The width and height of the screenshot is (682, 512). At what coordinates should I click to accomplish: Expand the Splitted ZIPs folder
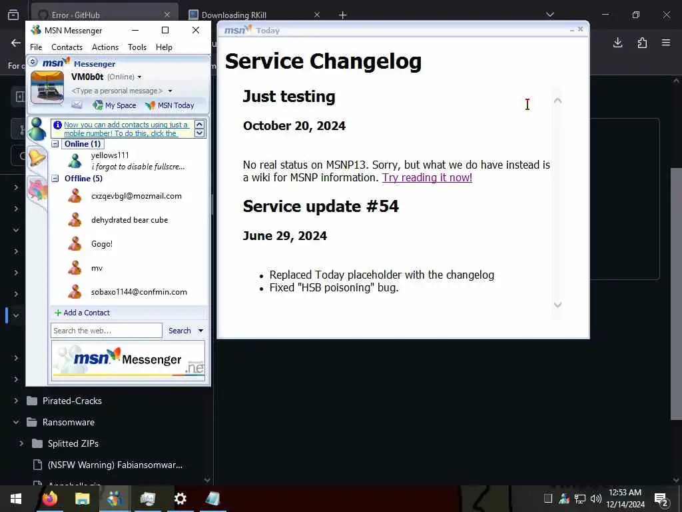point(21,443)
